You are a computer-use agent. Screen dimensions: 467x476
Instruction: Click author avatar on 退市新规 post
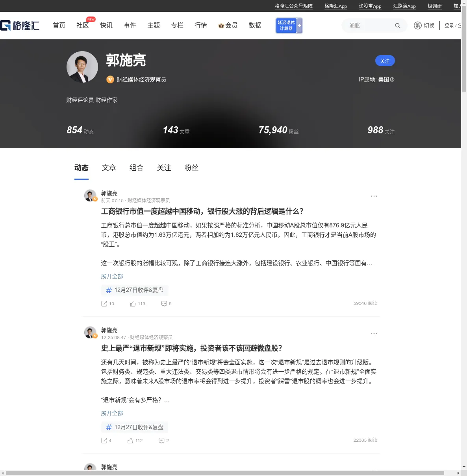point(90,332)
